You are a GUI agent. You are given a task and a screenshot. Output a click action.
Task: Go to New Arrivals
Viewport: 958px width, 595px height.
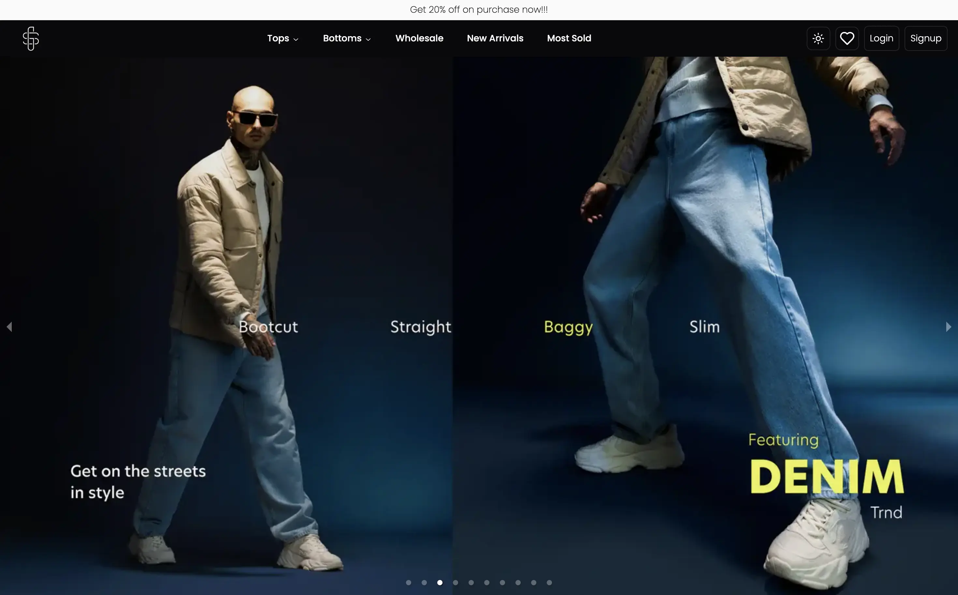point(495,38)
